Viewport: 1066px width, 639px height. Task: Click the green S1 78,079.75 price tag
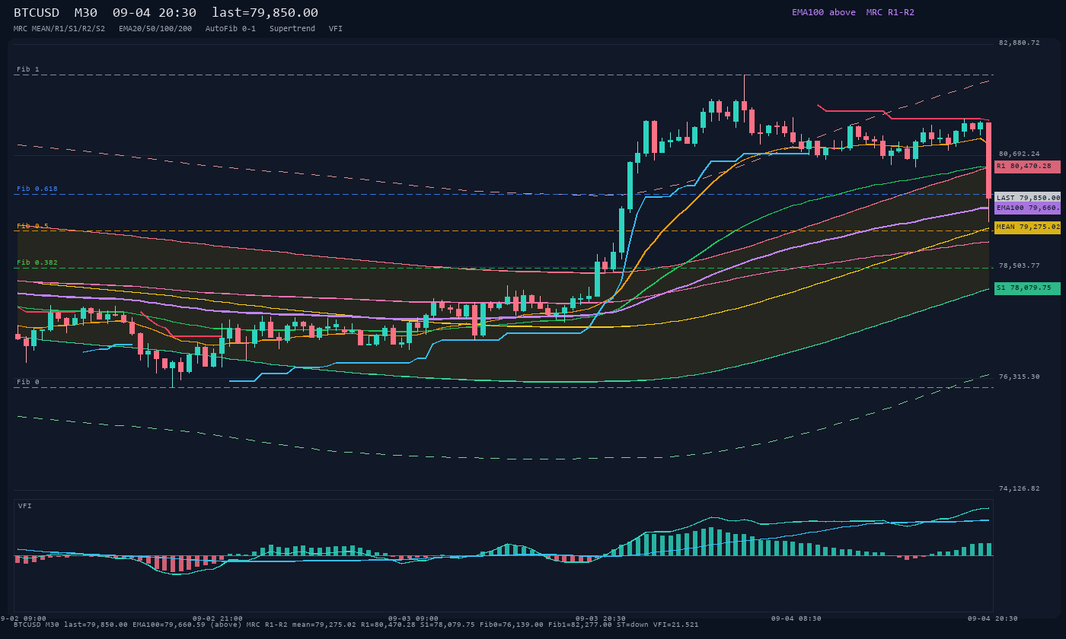pyautogui.click(x=1027, y=288)
